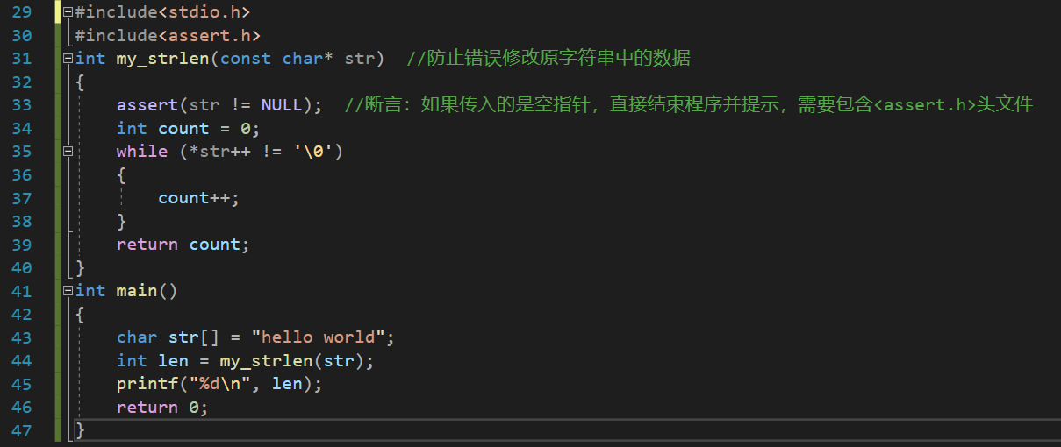Click the "hello world" string literal
Image resolution: width=1061 pixels, height=447 pixels.
tap(318, 337)
